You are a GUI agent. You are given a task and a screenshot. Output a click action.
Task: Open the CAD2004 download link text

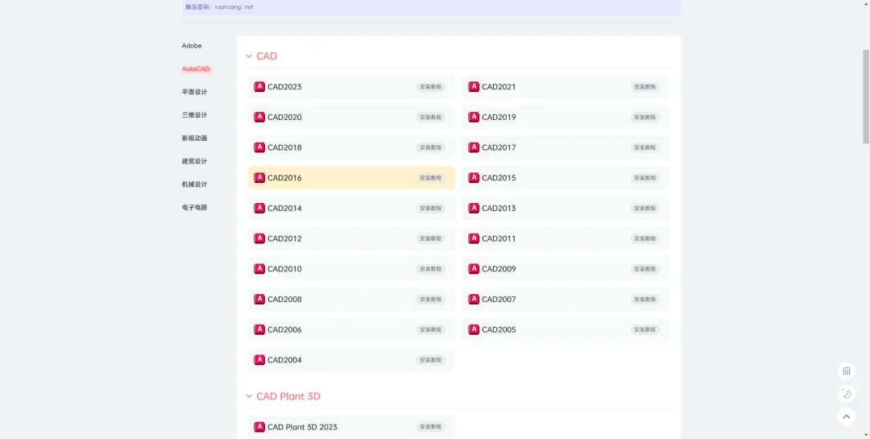point(284,360)
